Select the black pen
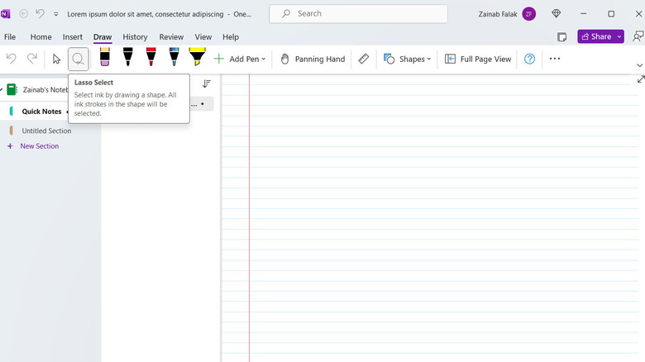The height and width of the screenshot is (362, 645). pos(128,57)
